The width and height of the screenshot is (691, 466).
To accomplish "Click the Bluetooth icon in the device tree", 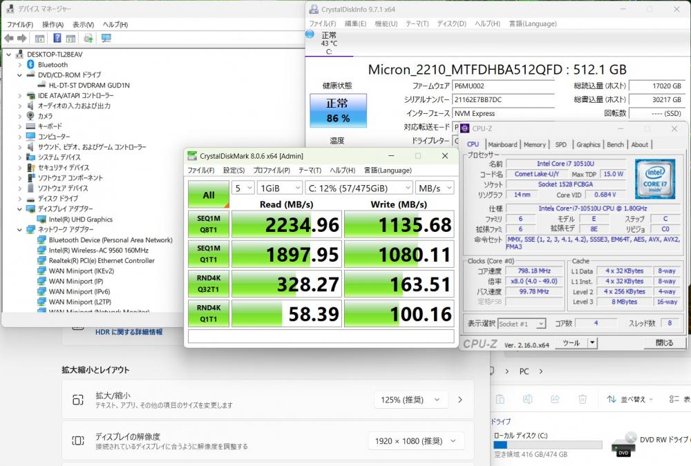I will coord(30,64).
